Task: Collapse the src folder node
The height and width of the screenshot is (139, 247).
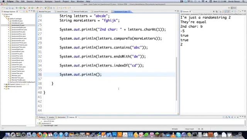Action: click(x=5, y=16)
